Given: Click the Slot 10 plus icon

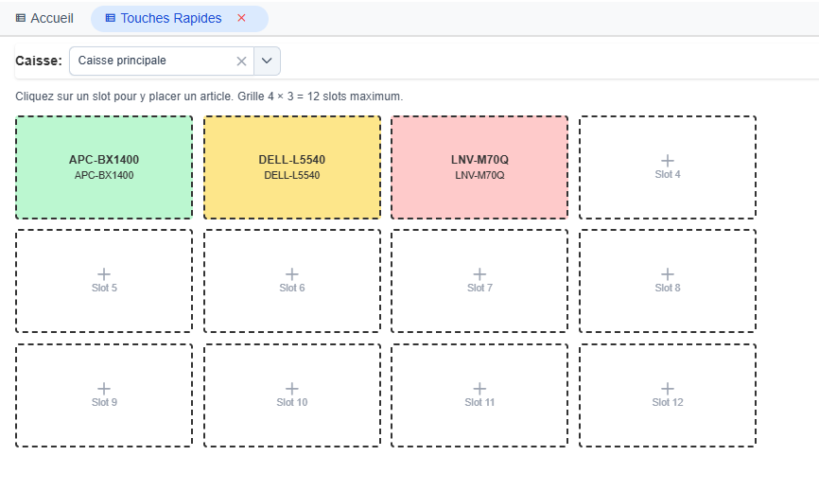Looking at the screenshot, I should (x=292, y=389).
